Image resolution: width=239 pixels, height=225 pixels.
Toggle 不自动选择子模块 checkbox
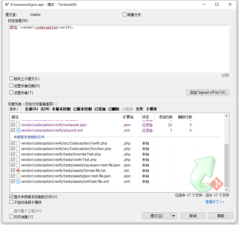click(11, 202)
